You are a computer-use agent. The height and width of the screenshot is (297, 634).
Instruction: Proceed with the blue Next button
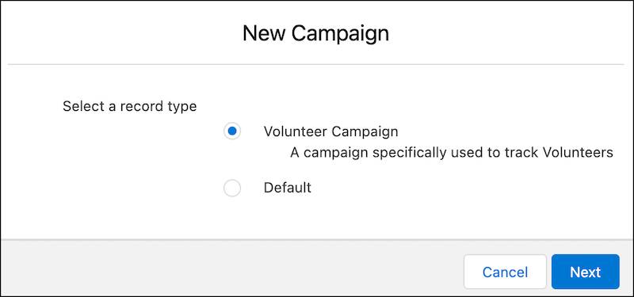585,272
